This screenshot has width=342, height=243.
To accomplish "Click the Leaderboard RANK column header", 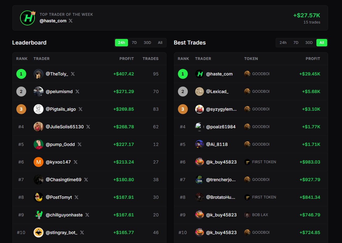I will tap(22, 59).
